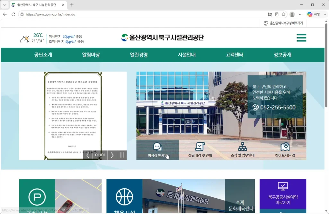The width and height of the screenshot is (329, 214).
Task: Open browser settings ellipsis menu
Action: coord(301,14)
